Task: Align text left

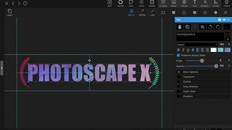Action: coord(198,50)
